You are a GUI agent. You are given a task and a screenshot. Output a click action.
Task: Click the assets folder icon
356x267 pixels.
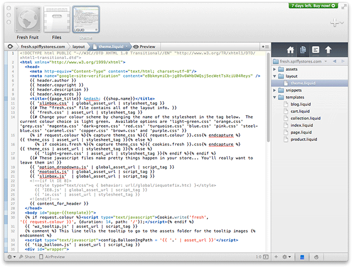281,69
